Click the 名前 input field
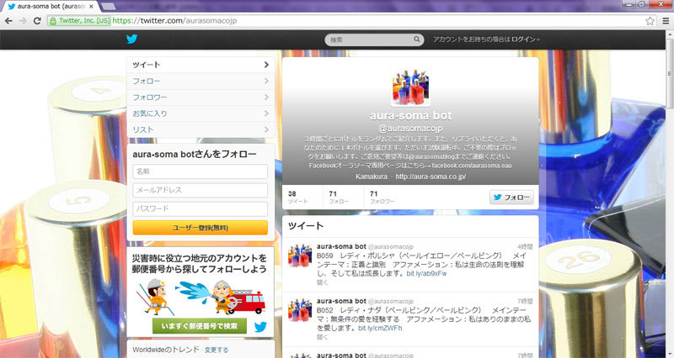674x358 pixels. pos(200,171)
